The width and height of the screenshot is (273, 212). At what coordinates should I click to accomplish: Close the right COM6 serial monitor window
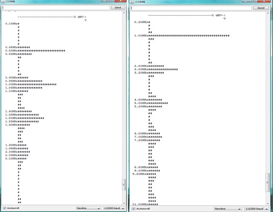click(x=264, y=1)
